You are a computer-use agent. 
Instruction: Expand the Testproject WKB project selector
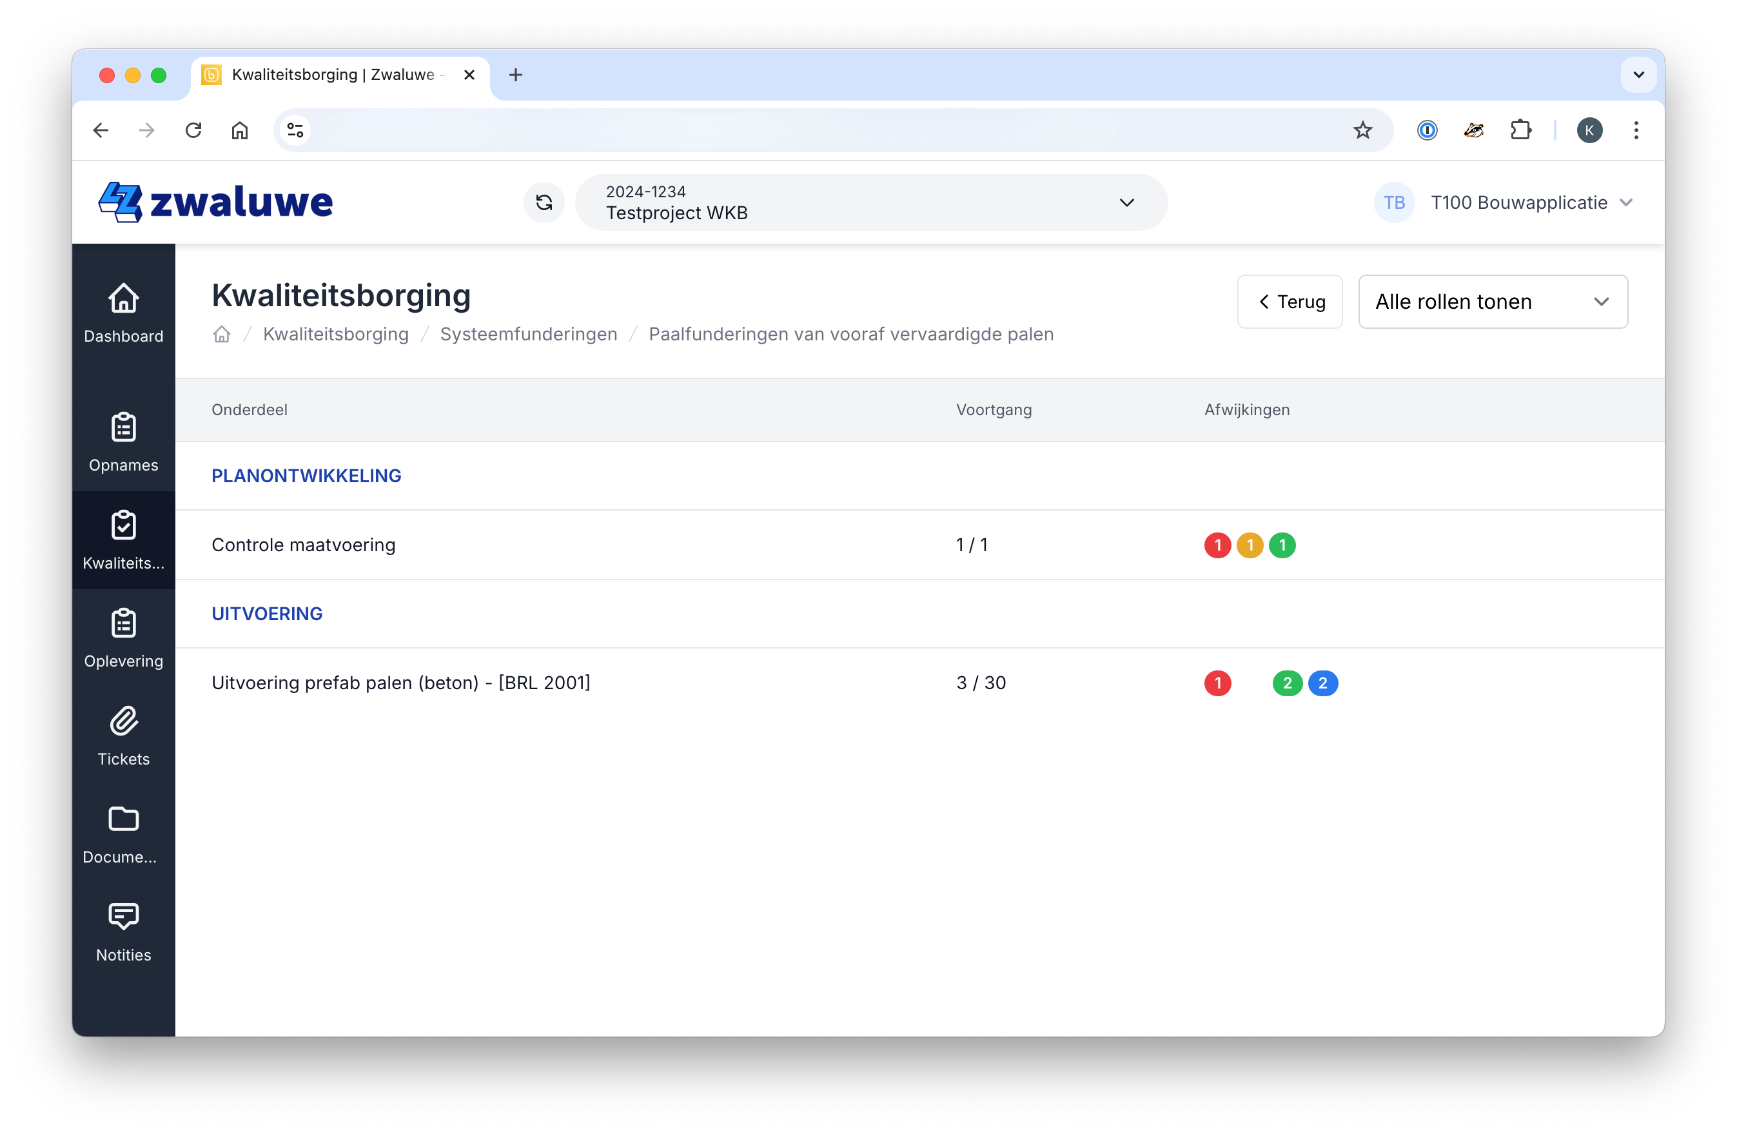point(872,202)
